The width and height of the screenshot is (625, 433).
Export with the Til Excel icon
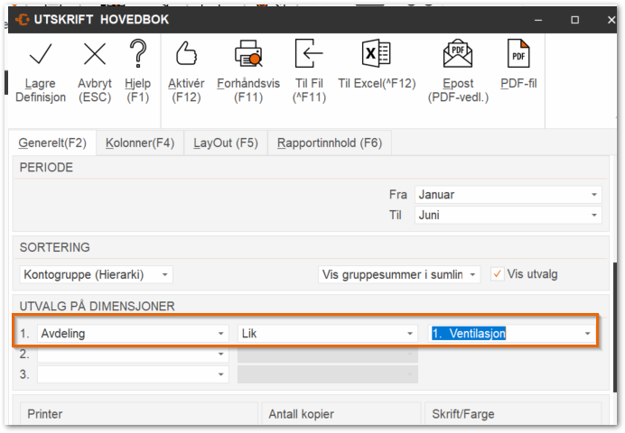377,53
